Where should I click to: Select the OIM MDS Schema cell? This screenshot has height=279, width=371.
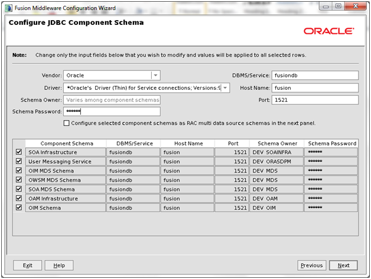(66, 170)
